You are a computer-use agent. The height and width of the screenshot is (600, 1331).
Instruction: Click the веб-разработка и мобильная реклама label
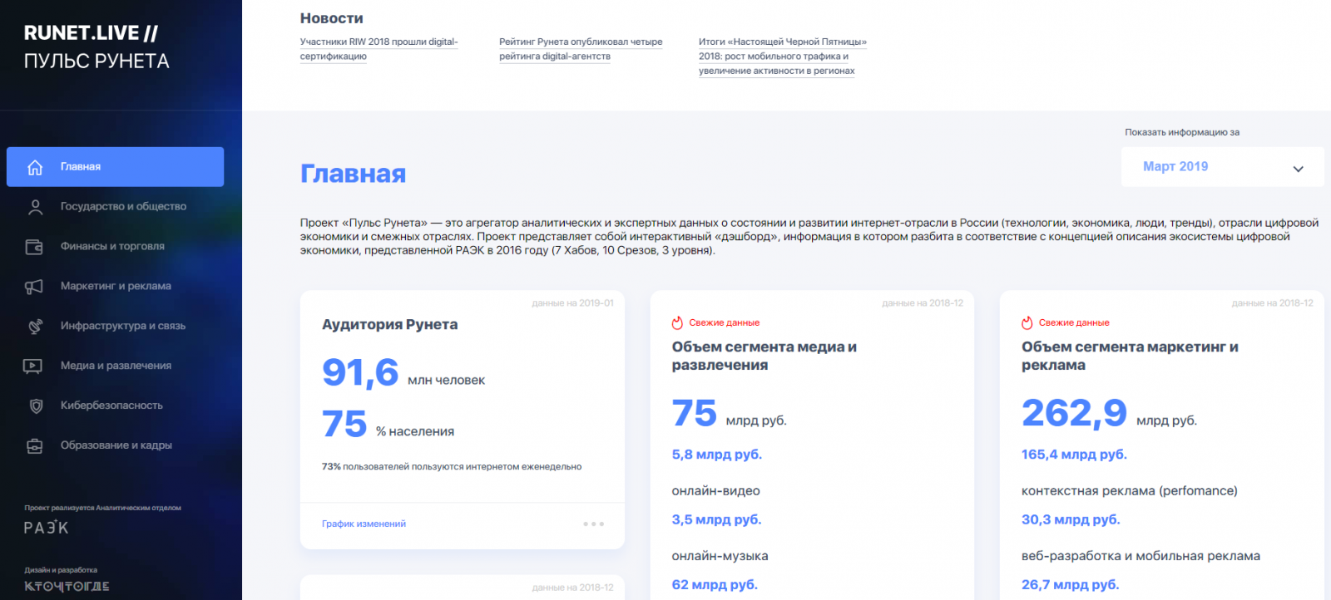tap(1141, 557)
